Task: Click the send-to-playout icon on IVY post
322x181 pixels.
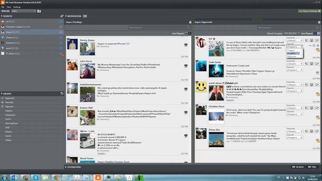Action: coord(306,40)
